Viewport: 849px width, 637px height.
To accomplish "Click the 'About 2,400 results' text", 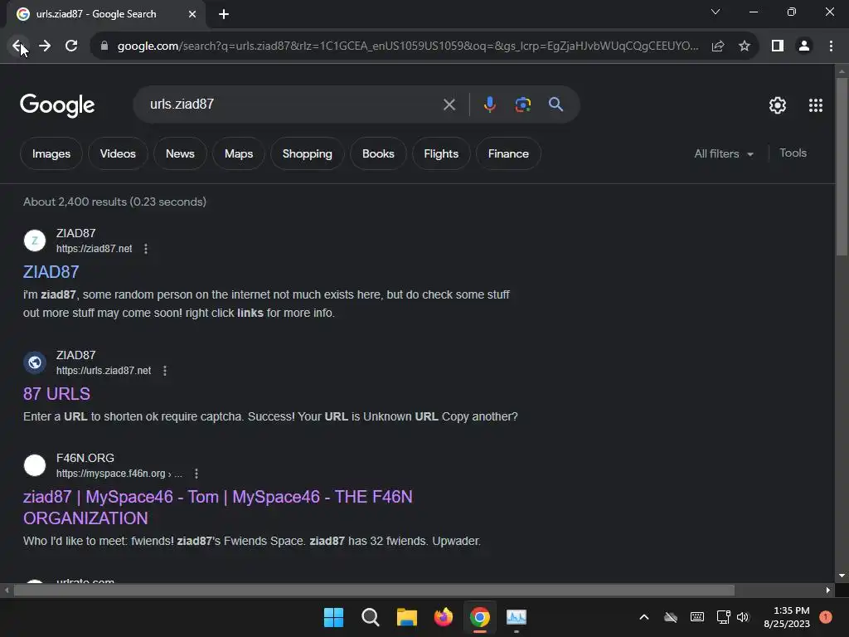I will (x=114, y=202).
